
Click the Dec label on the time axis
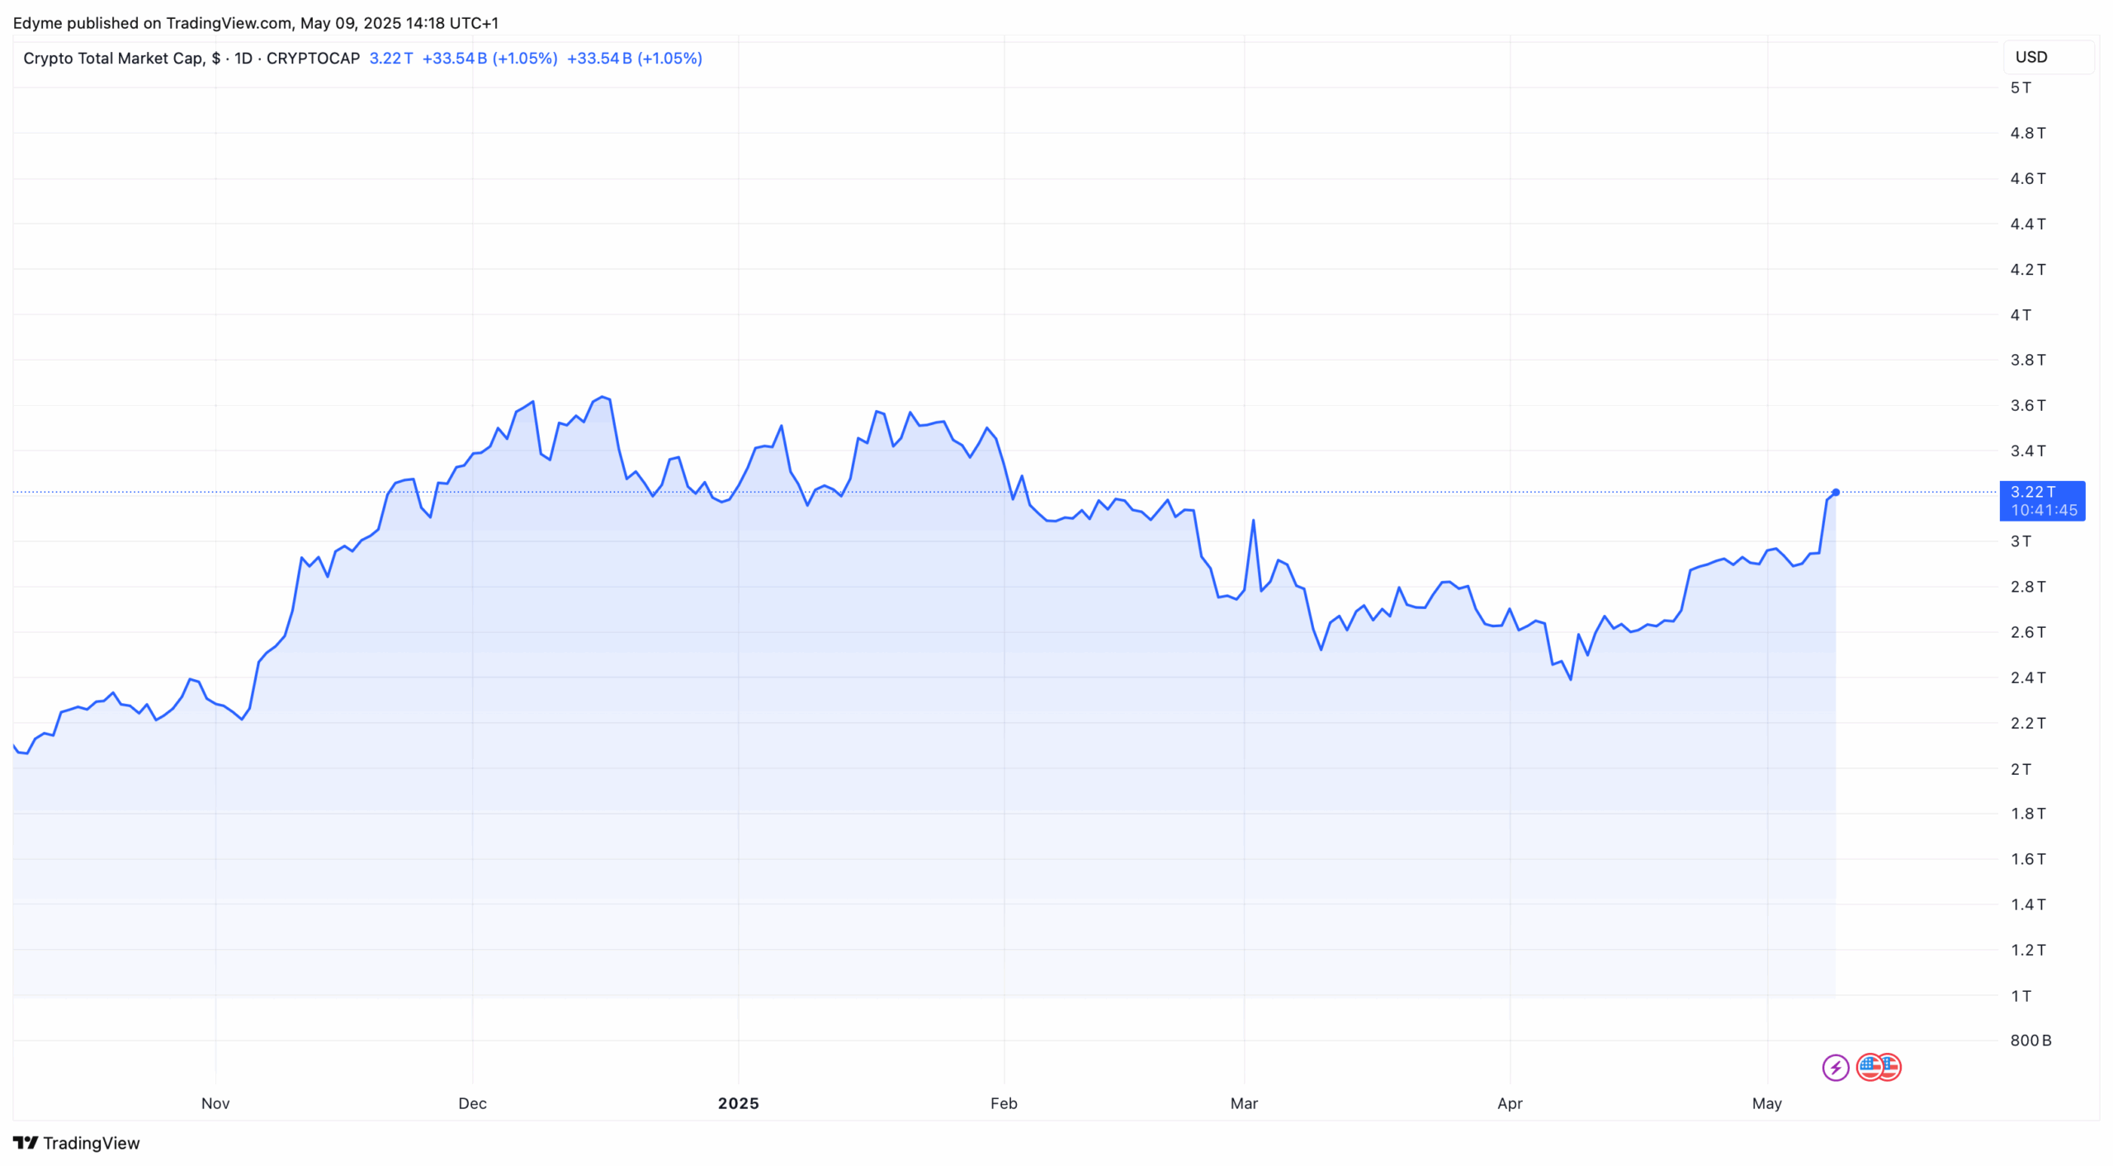(x=472, y=1103)
